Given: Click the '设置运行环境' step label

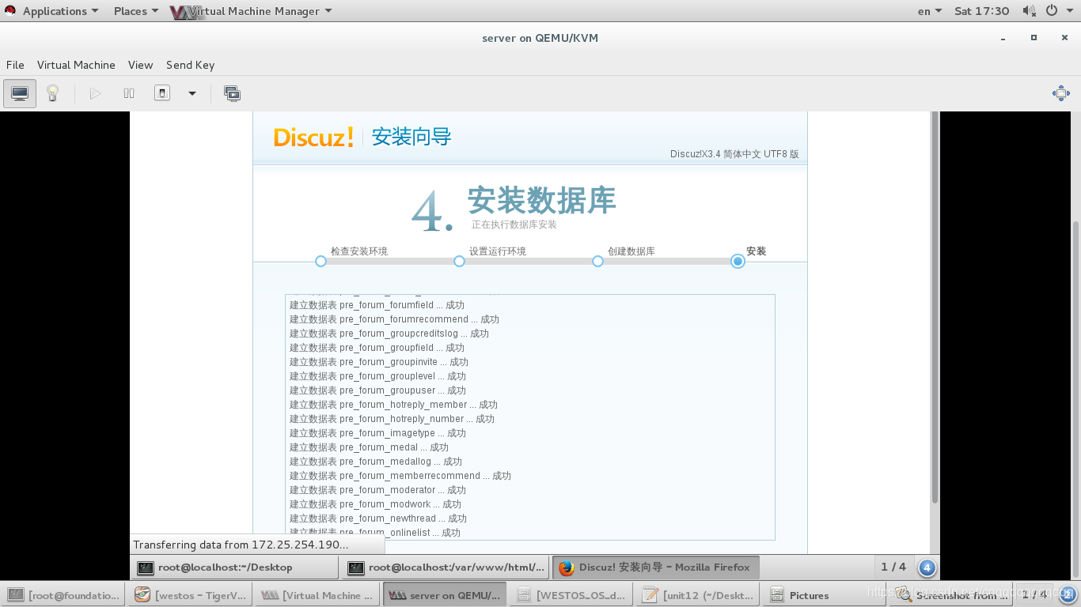Looking at the screenshot, I should tap(498, 251).
